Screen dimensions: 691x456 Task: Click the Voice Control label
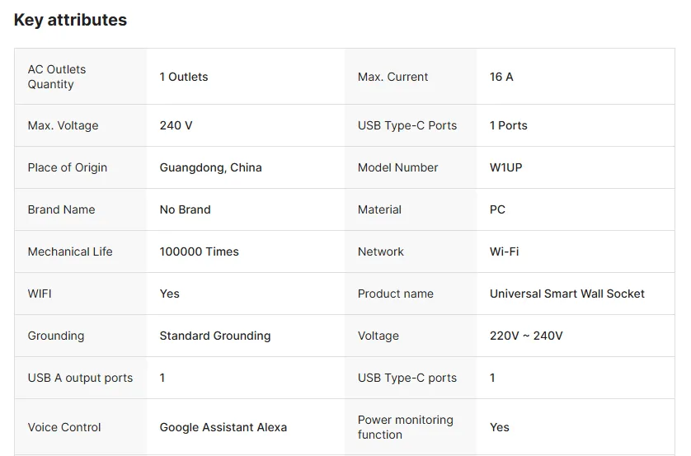tap(64, 427)
